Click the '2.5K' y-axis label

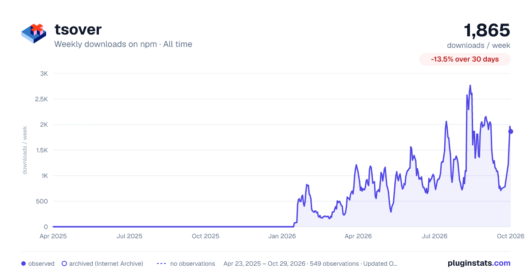tap(41, 99)
